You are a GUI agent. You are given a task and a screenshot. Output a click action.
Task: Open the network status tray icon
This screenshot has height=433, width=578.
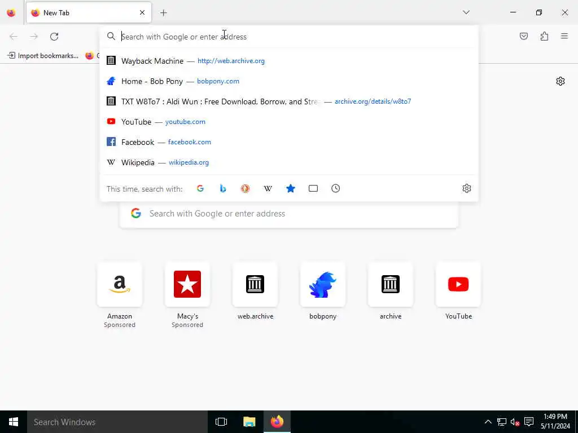501,422
